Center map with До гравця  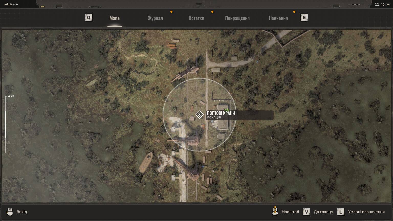tap(323, 212)
